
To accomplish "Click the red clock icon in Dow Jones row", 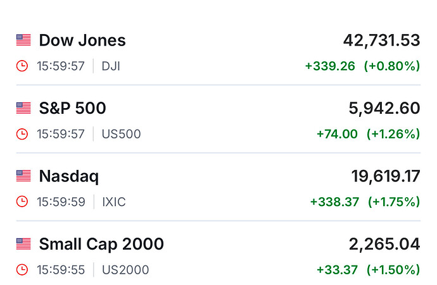I will pyautogui.click(x=22, y=66).
